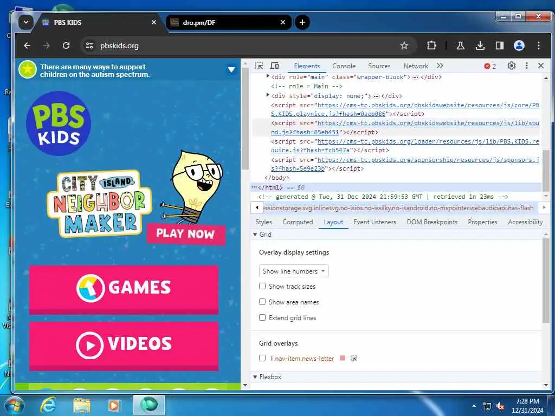Image resolution: width=555 pixels, height=416 pixels.
Task: Open the Windows Start button
Action: (14, 405)
